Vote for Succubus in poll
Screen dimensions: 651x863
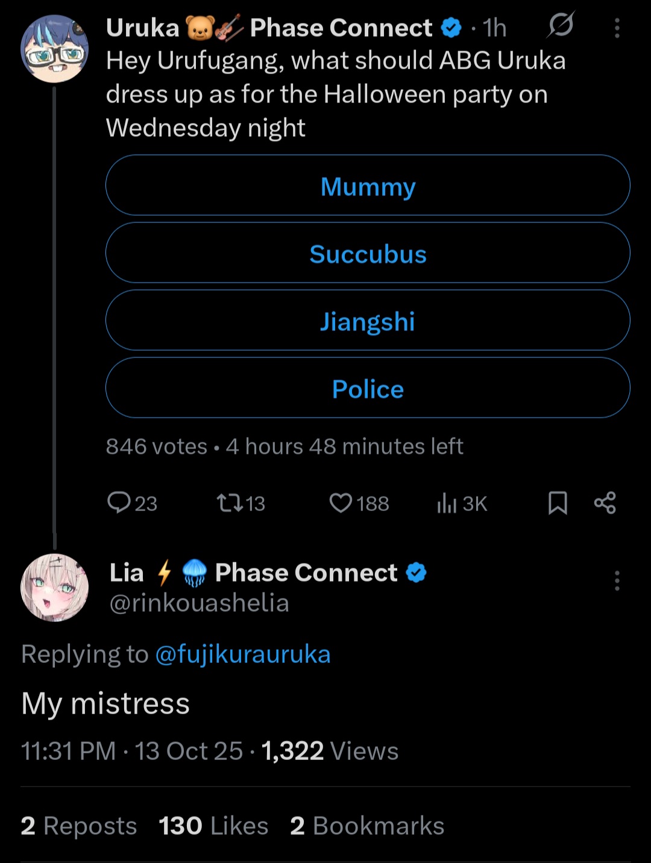[x=368, y=253]
